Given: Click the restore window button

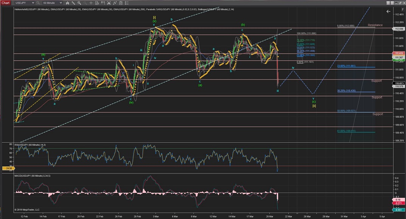Looking at the screenshot, I should click(400, 3).
